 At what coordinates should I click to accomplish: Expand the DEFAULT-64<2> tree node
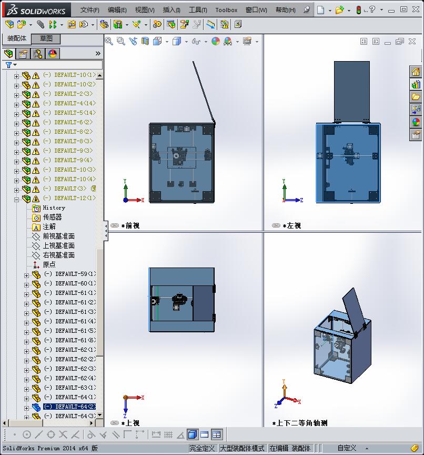click(x=27, y=408)
